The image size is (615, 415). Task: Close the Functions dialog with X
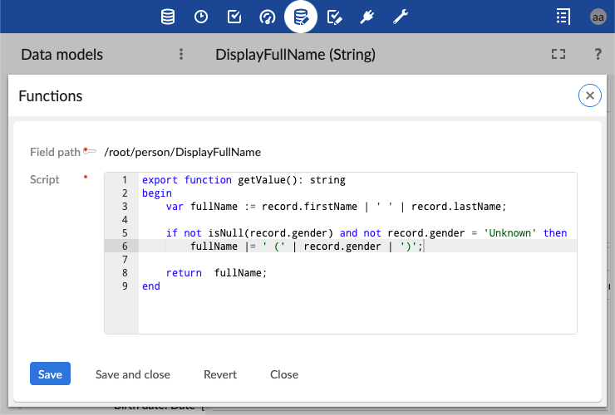(589, 96)
